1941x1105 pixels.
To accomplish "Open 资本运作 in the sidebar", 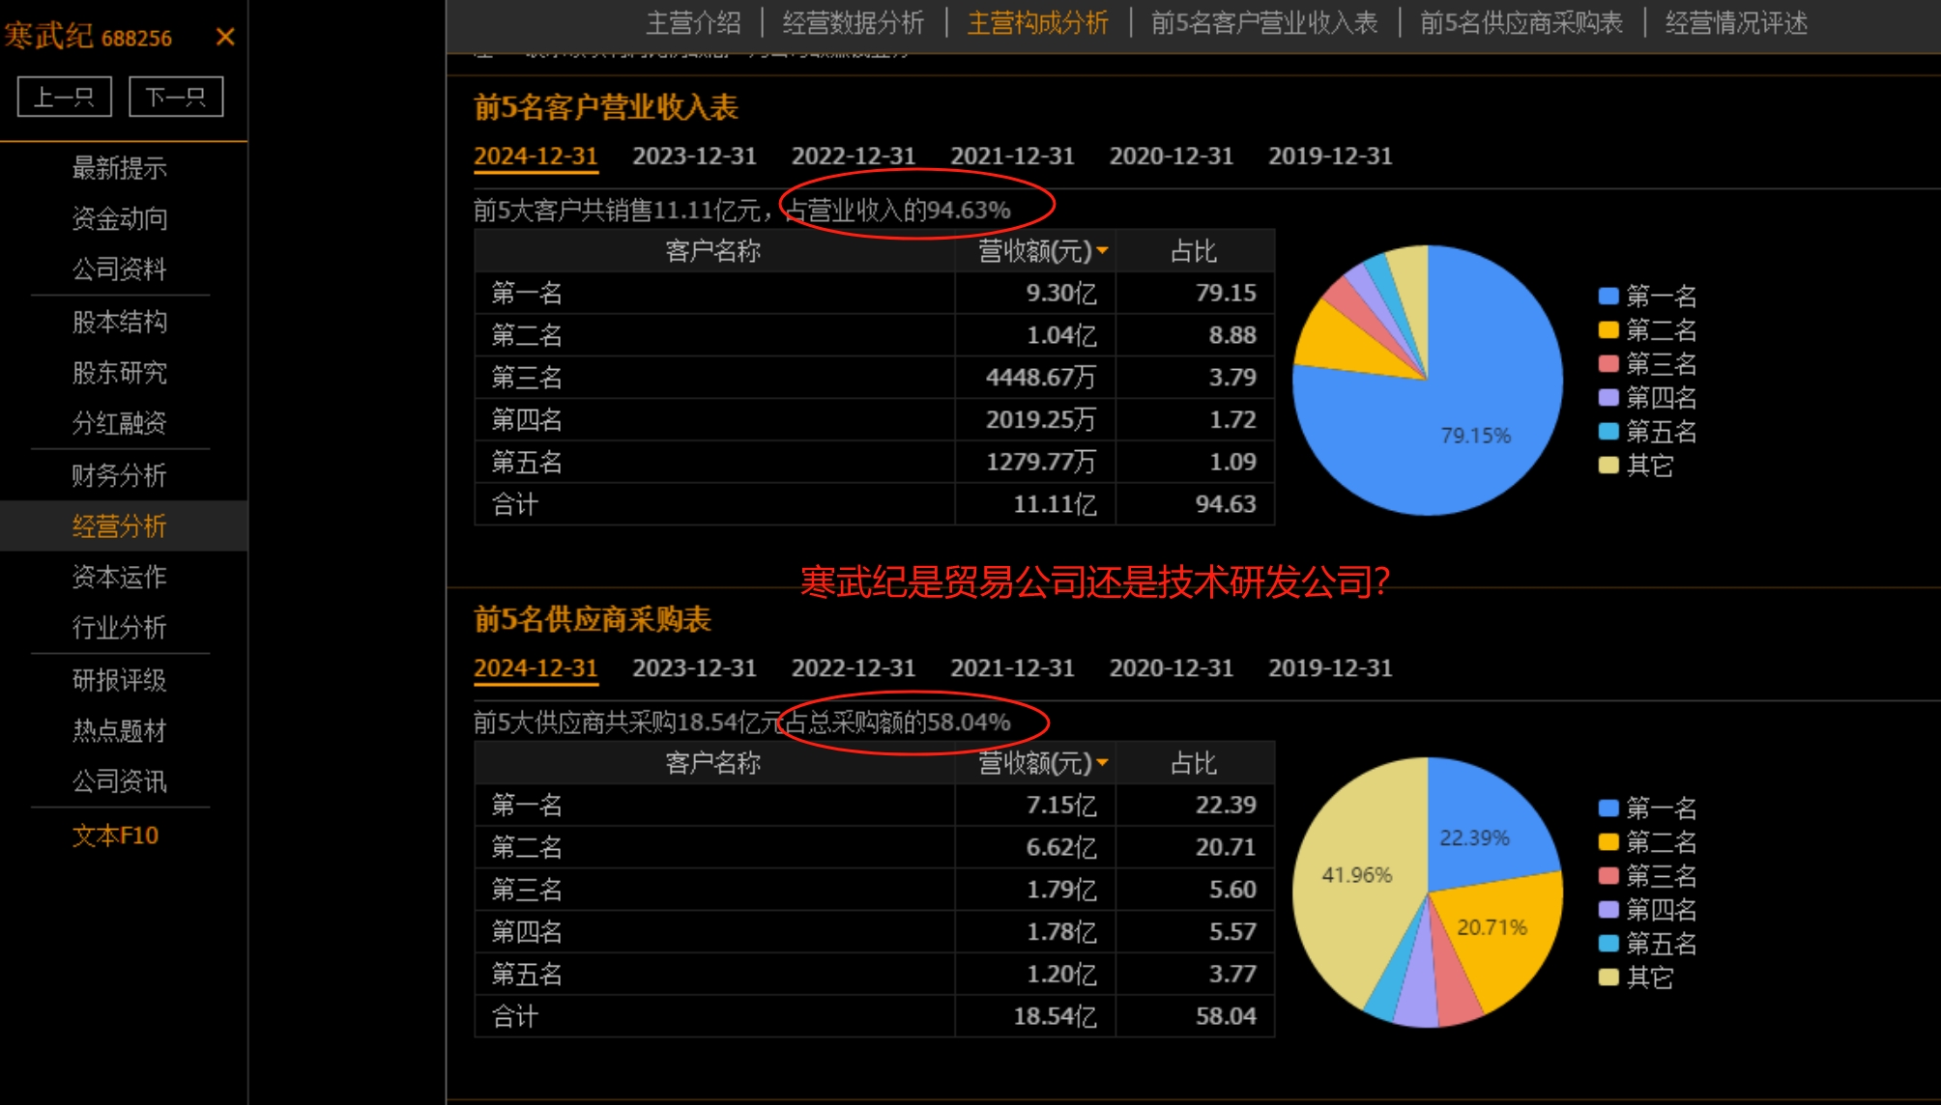I will pos(120,577).
